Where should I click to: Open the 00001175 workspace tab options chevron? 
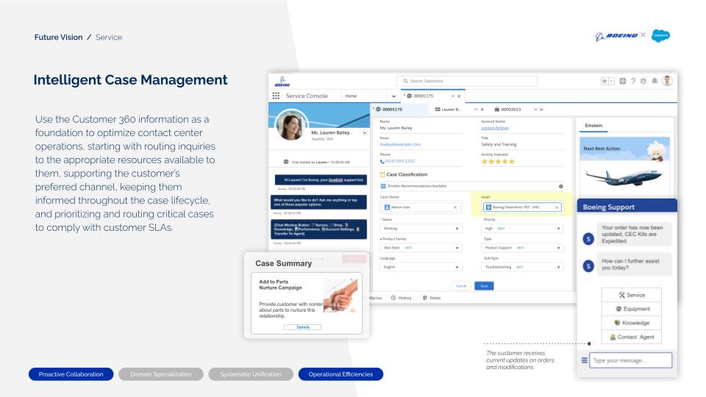tap(453, 96)
